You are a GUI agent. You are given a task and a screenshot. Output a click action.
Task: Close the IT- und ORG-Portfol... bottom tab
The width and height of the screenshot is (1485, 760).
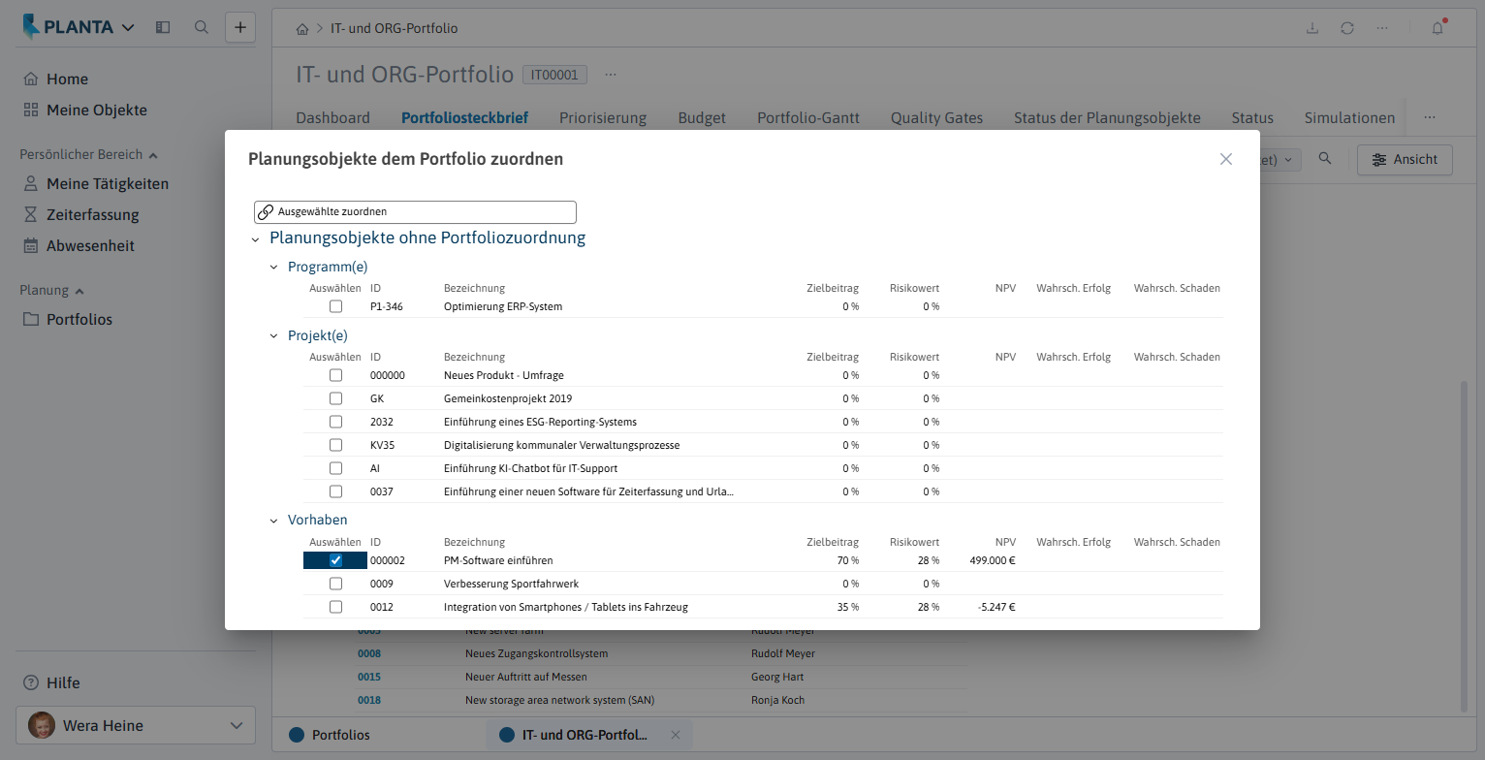[x=676, y=735]
